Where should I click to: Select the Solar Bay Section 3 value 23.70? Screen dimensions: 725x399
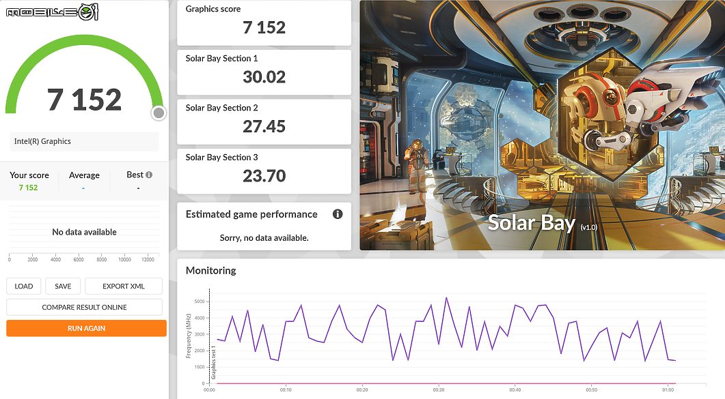(x=264, y=176)
